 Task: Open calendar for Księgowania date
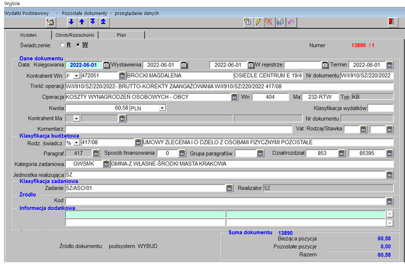point(106,65)
